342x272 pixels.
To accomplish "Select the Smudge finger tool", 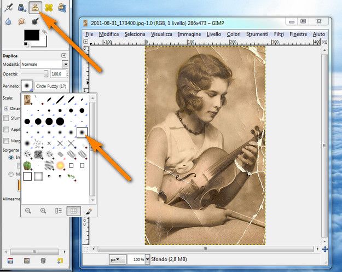I will point(21,21).
